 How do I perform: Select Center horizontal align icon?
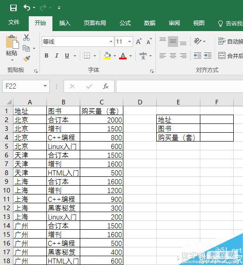point(173,56)
